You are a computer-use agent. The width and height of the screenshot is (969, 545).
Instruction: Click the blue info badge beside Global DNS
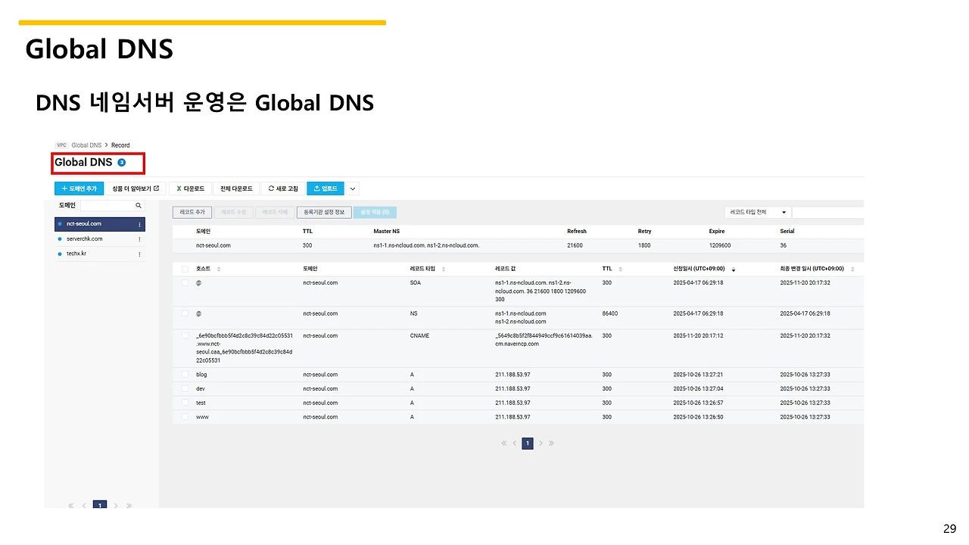[122, 163]
